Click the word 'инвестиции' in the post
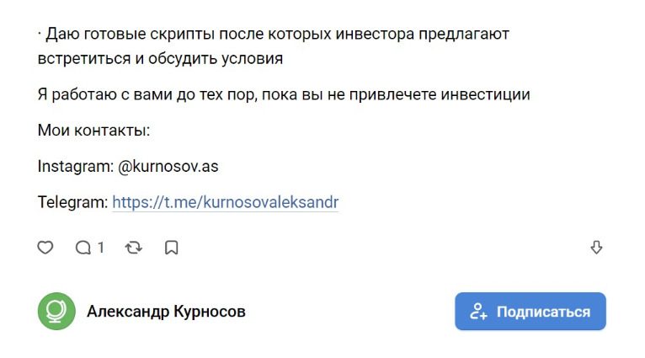Viewport: 645px width, 358px height. click(x=491, y=94)
